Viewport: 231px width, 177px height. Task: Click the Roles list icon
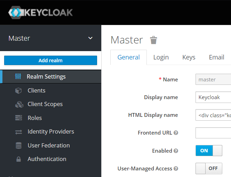click(x=18, y=118)
